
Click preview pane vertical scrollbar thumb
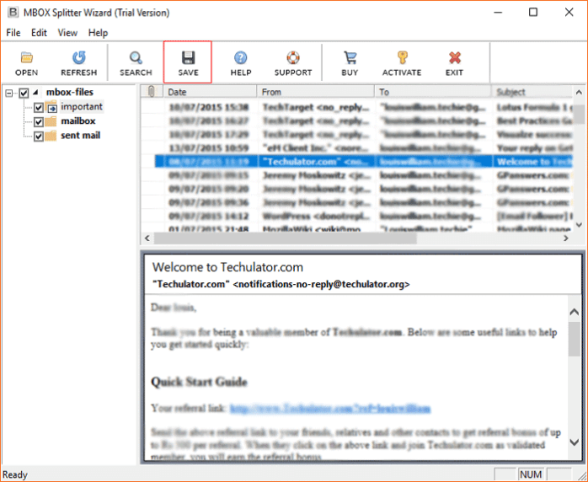(x=575, y=339)
